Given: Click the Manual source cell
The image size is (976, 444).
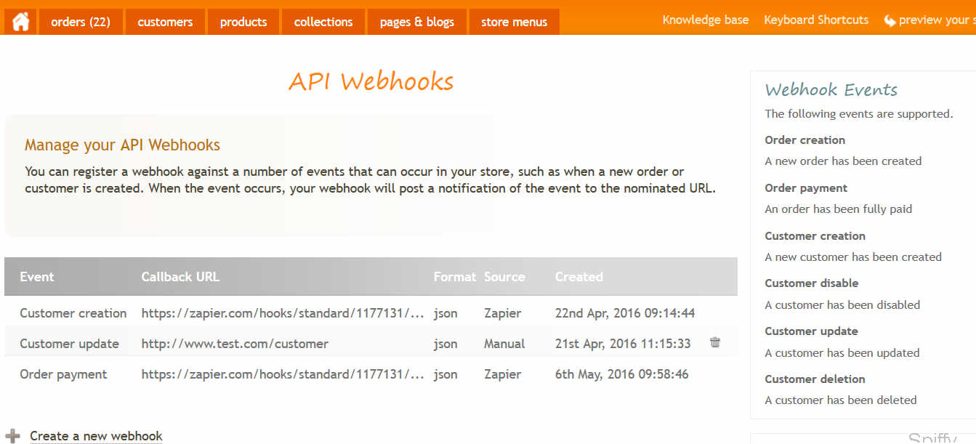Looking at the screenshot, I should (x=504, y=344).
